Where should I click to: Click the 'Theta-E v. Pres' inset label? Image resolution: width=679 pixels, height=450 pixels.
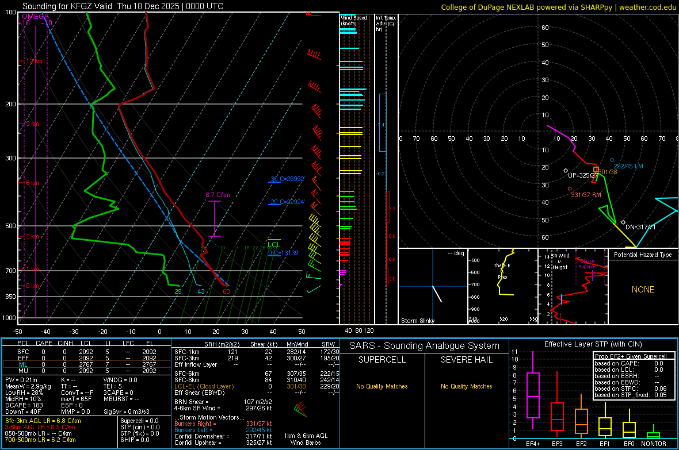click(502, 271)
